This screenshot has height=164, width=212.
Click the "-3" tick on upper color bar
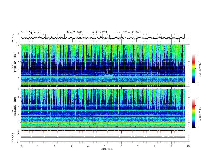(197, 54)
